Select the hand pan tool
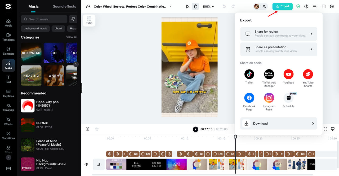The height and width of the screenshot is (176, 339). pyautogui.click(x=195, y=6)
